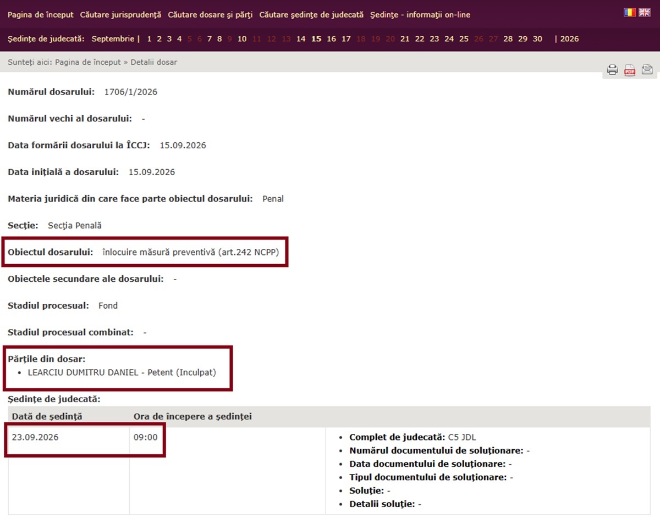660x529 pixels.
Task: Send page via the email icon
Action: point(647,69)
